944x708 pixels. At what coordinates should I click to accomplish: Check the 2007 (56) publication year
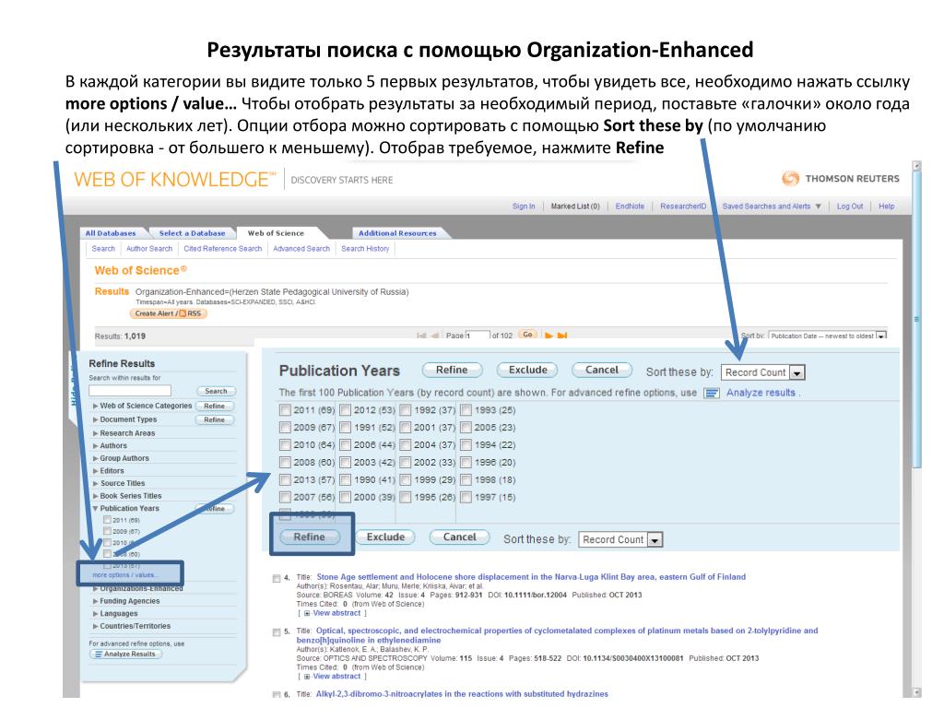pos(285,497)
